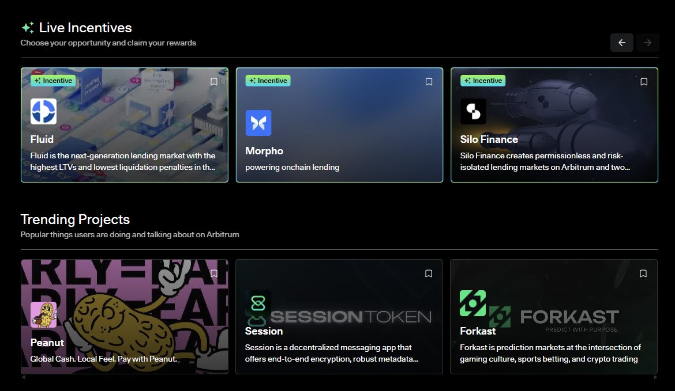Click the Forkast prediction markets description
Viewport: 675px width, 391px height.
point(550,353)
